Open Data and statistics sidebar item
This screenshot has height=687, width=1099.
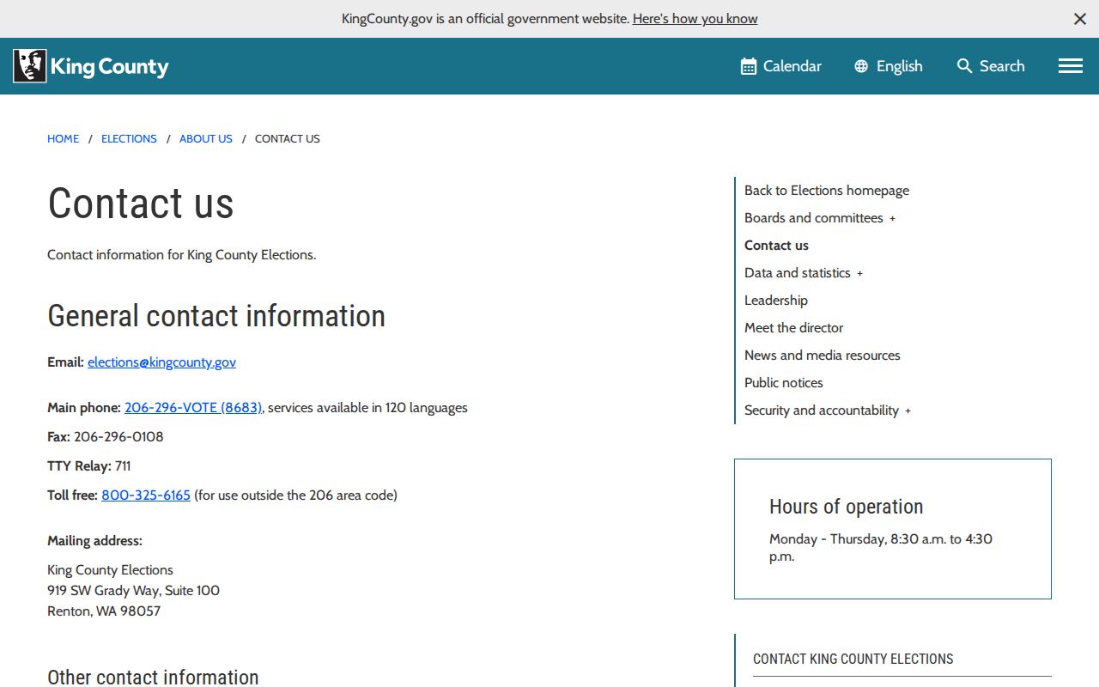[x=798, y=273]
